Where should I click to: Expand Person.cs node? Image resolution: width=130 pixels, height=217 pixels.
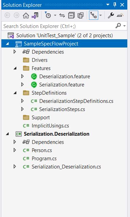tap(15, 150)
